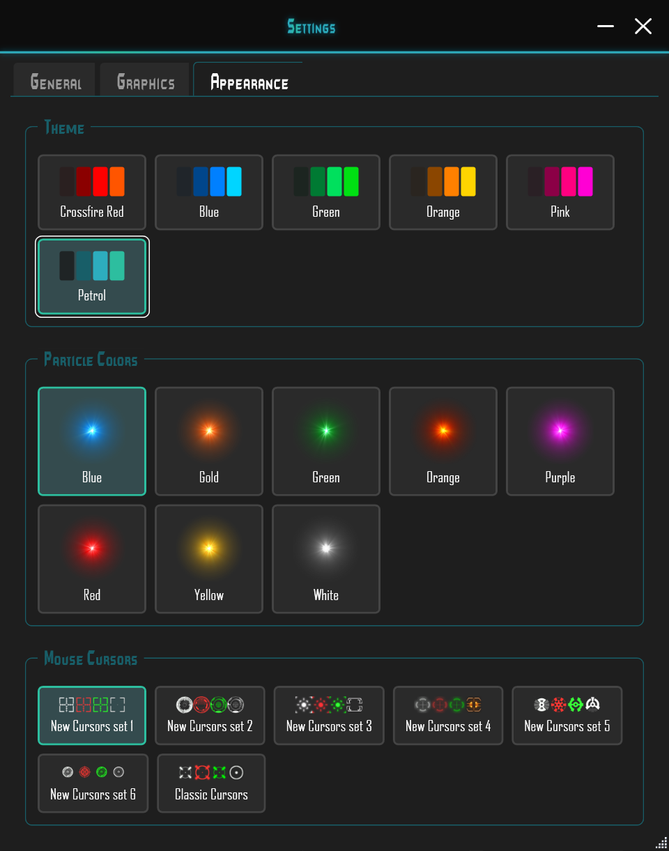The height and width of the screenshot is (851, 669).
Task: Choose New Cursors set 6
Action: click(93, 783)
